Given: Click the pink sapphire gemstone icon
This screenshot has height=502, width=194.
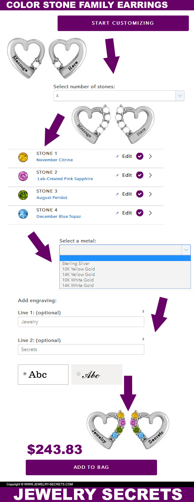Looking at the screenshot, I should (x=23, y=176).
